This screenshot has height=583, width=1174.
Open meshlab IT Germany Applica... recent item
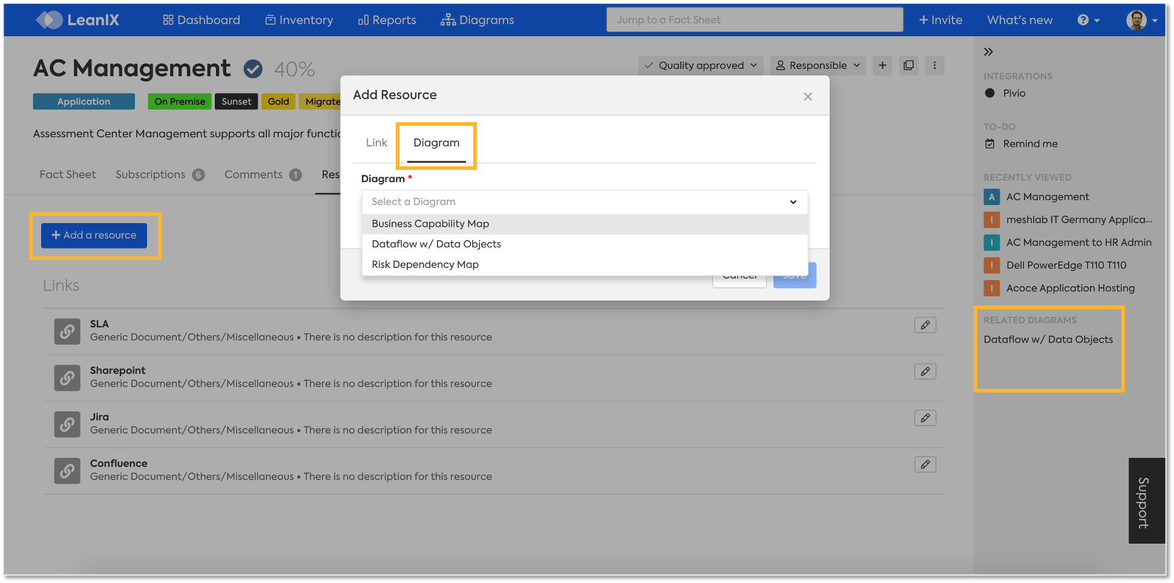pos(1079,220)
